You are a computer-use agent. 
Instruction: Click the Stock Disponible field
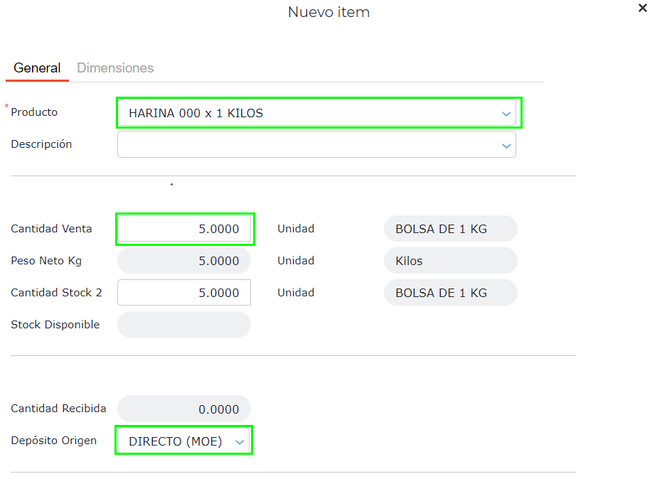coord(184,325)
